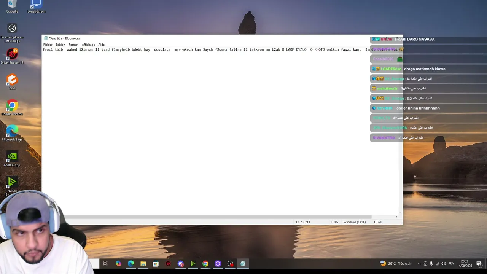The width and height of the screenshot is (487, 274).
Task: Open the volume speaker tray icon
Action: click(444, 264)
